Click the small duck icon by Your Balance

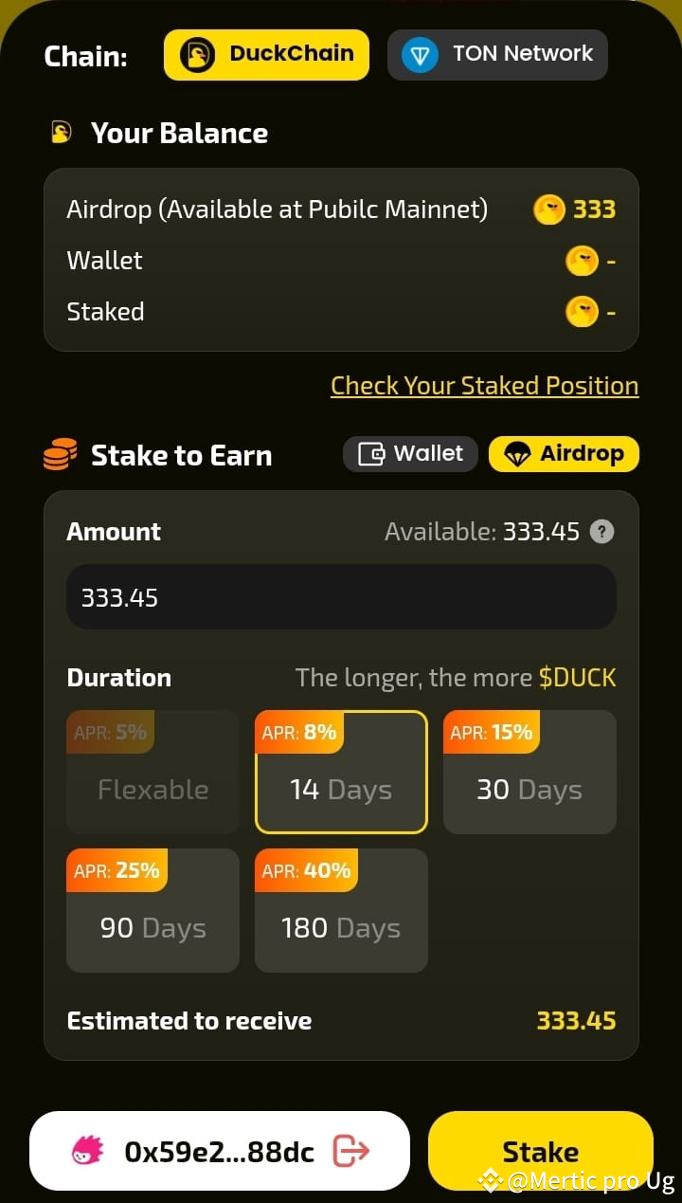(61, 133)
